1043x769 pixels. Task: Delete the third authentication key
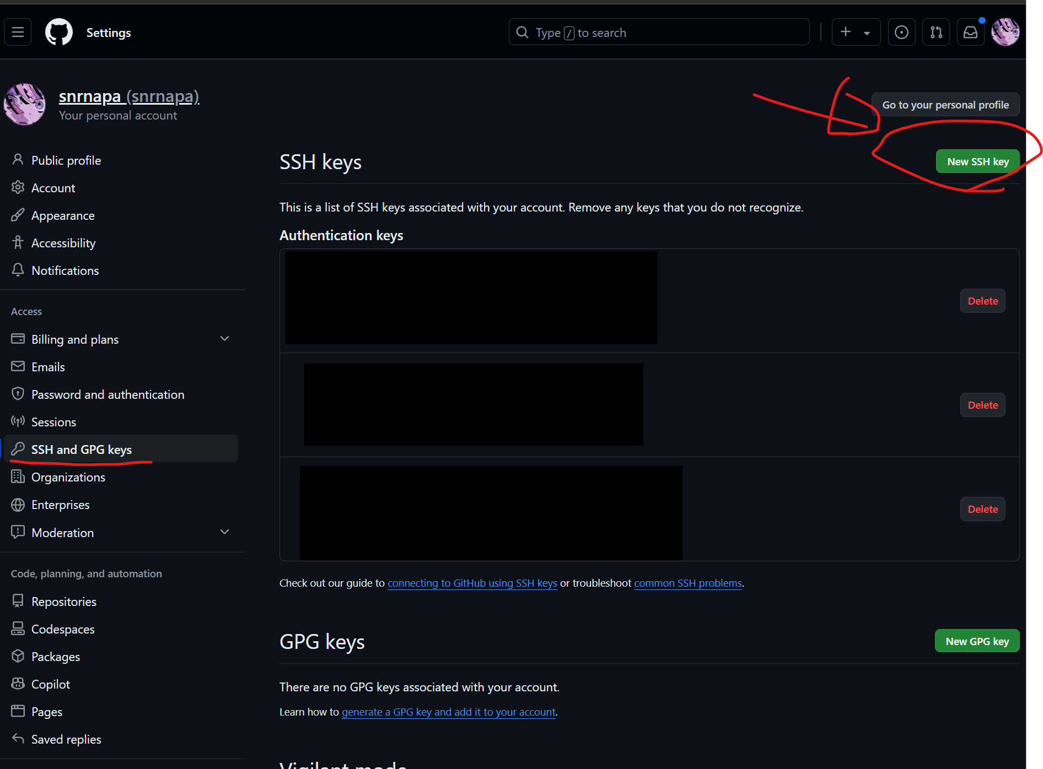(x=983, y=509)
